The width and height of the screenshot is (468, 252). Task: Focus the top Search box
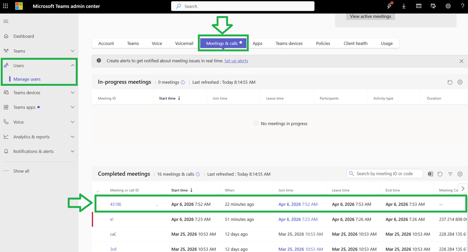243,6
